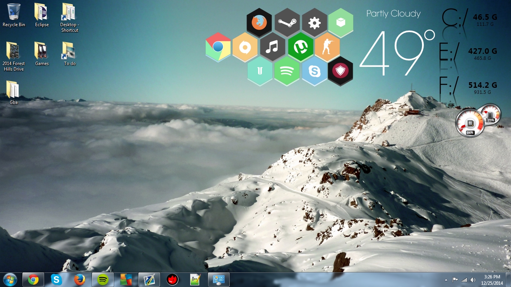Open Notepad++ from the taskbar

[x=196, y=280]
